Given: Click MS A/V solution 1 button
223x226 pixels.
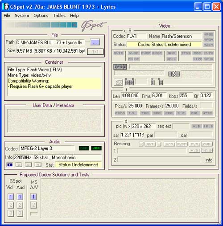Looking at the screenshot, I should 33,197.
